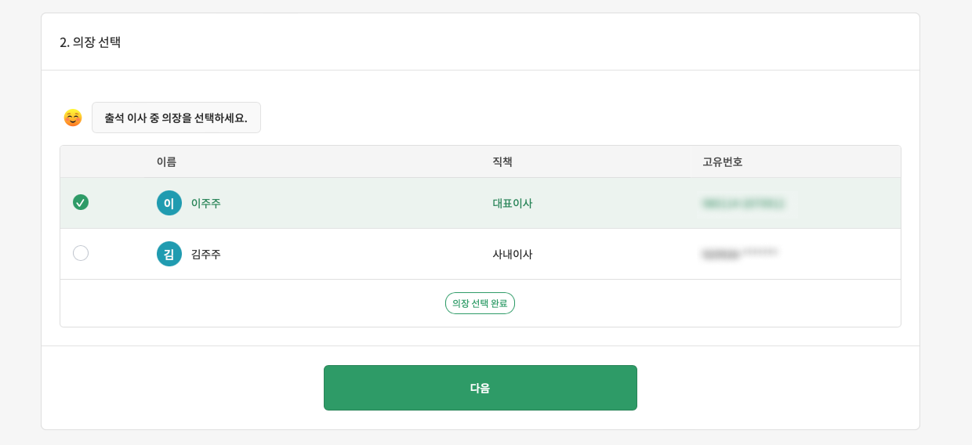Click the 대표이사 position text

click(x=513, y=203)
